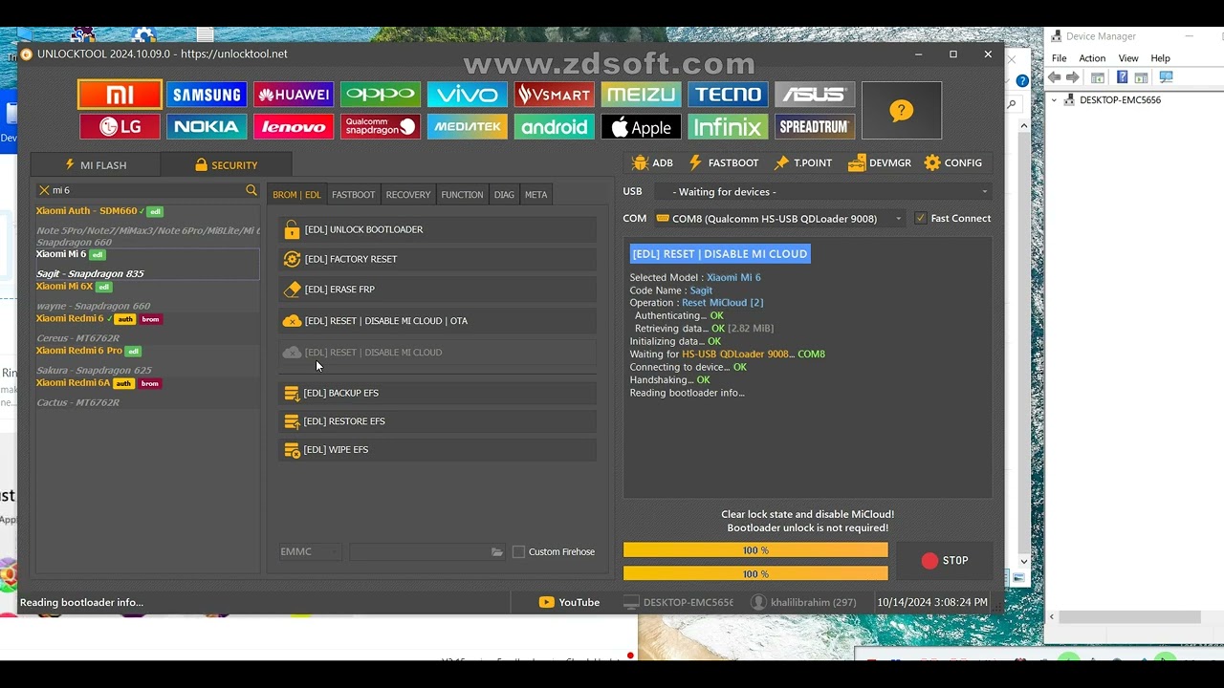Image resolution: width=1224 pixels, height=688 pixels.
Task: Run [EDL] RESET | DISABLE MI CLOUD | OTA
Action: click(437, 321)
